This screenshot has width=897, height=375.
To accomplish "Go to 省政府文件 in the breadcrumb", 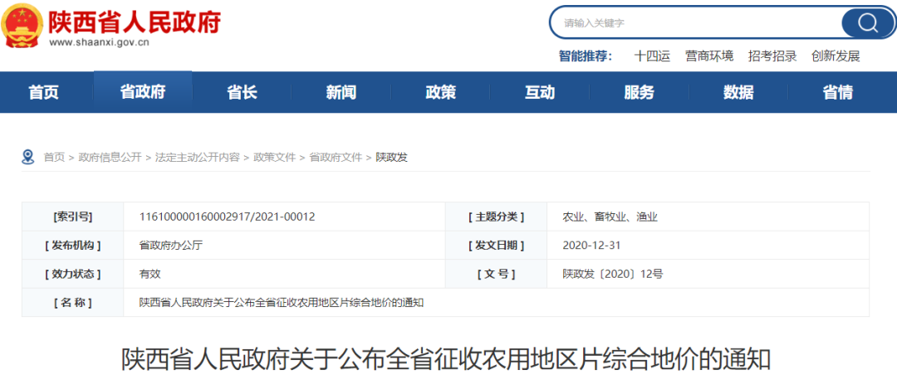I will pyautogui.click(x=336, y=157).
